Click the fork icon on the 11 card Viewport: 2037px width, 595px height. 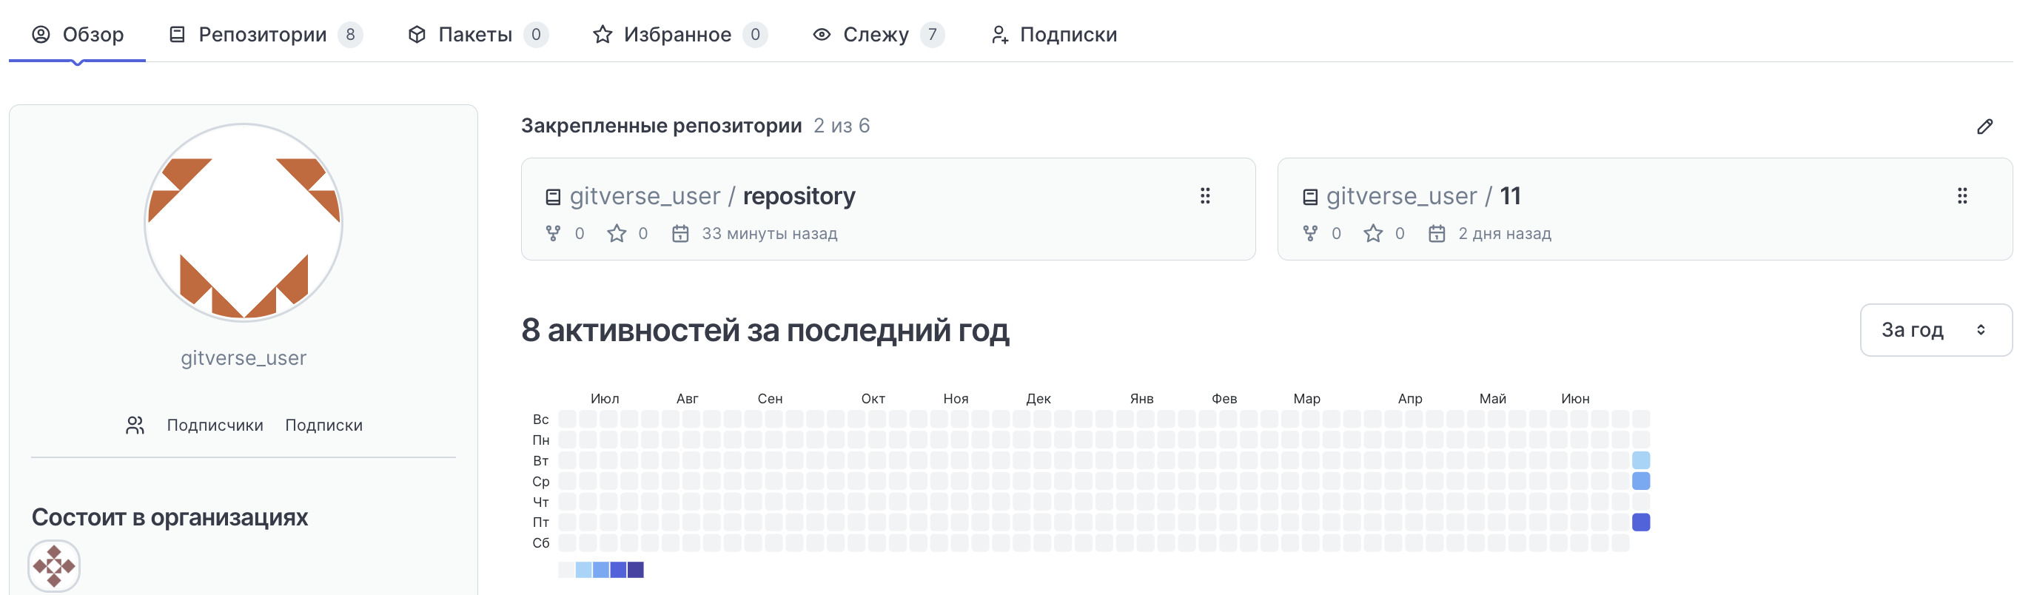point(1309,234)
